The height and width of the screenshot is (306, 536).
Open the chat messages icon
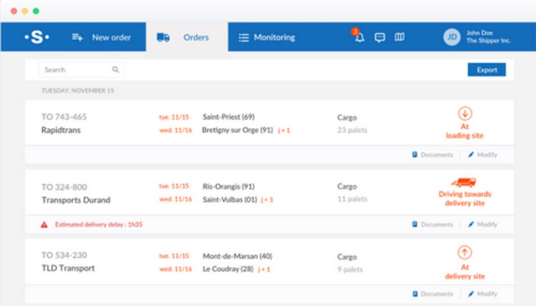tap(379, 37)
